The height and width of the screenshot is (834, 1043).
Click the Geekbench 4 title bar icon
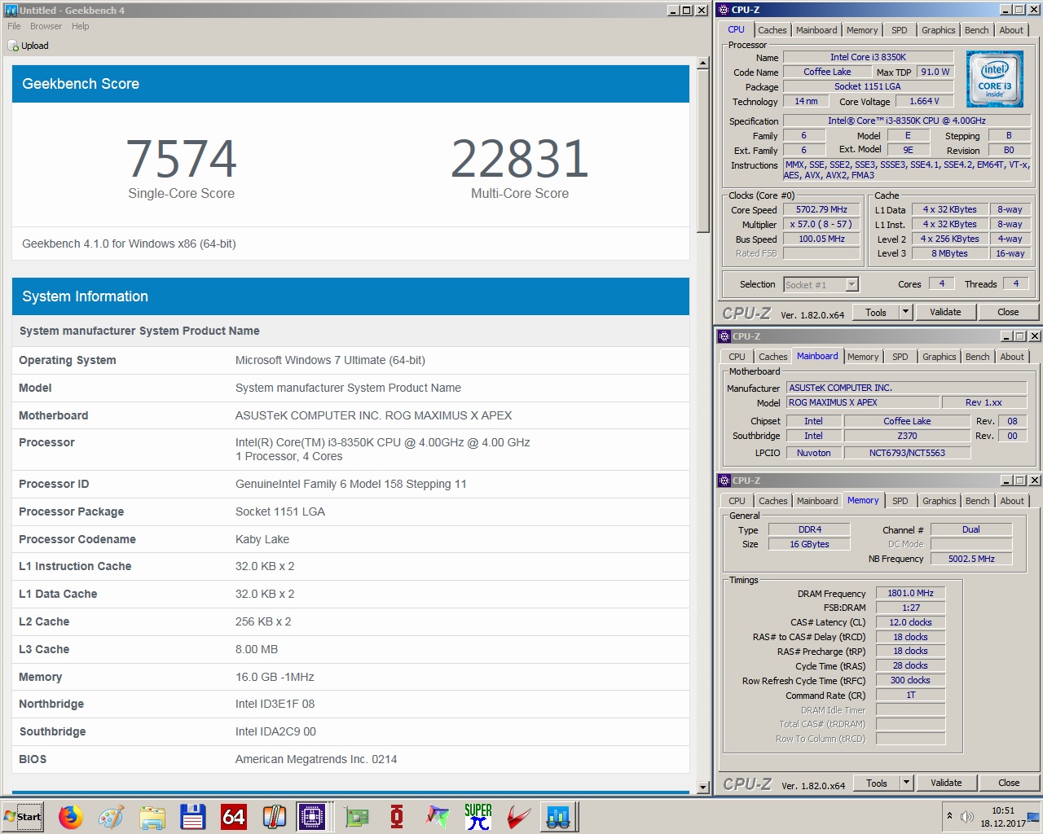pyautogui.click(x=11, y=11)
